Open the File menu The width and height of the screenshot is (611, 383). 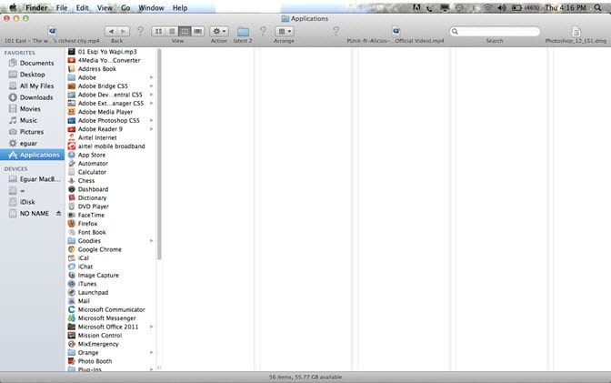pos(62,8)
